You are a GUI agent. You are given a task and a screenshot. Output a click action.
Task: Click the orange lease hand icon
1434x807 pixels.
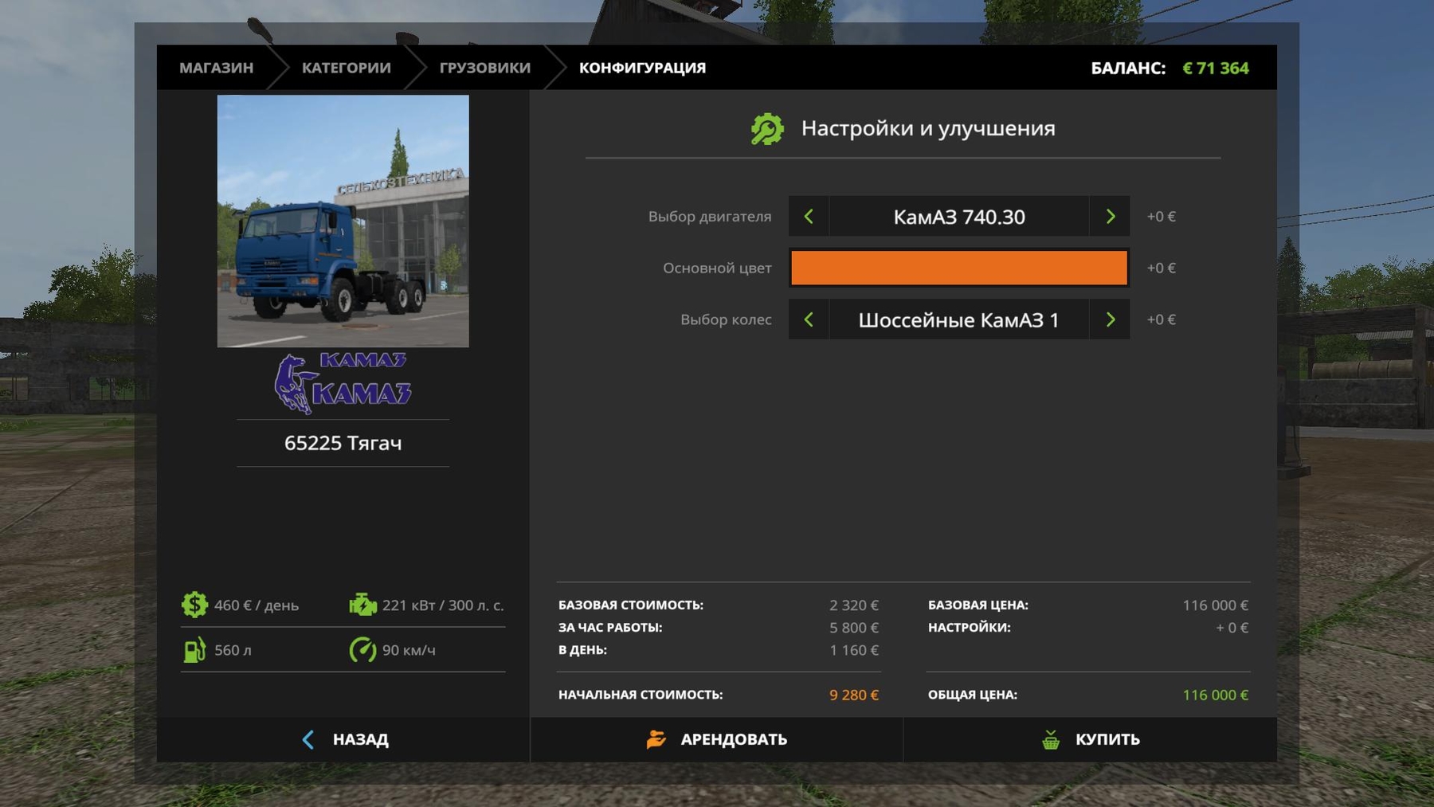tap(656, 739)
